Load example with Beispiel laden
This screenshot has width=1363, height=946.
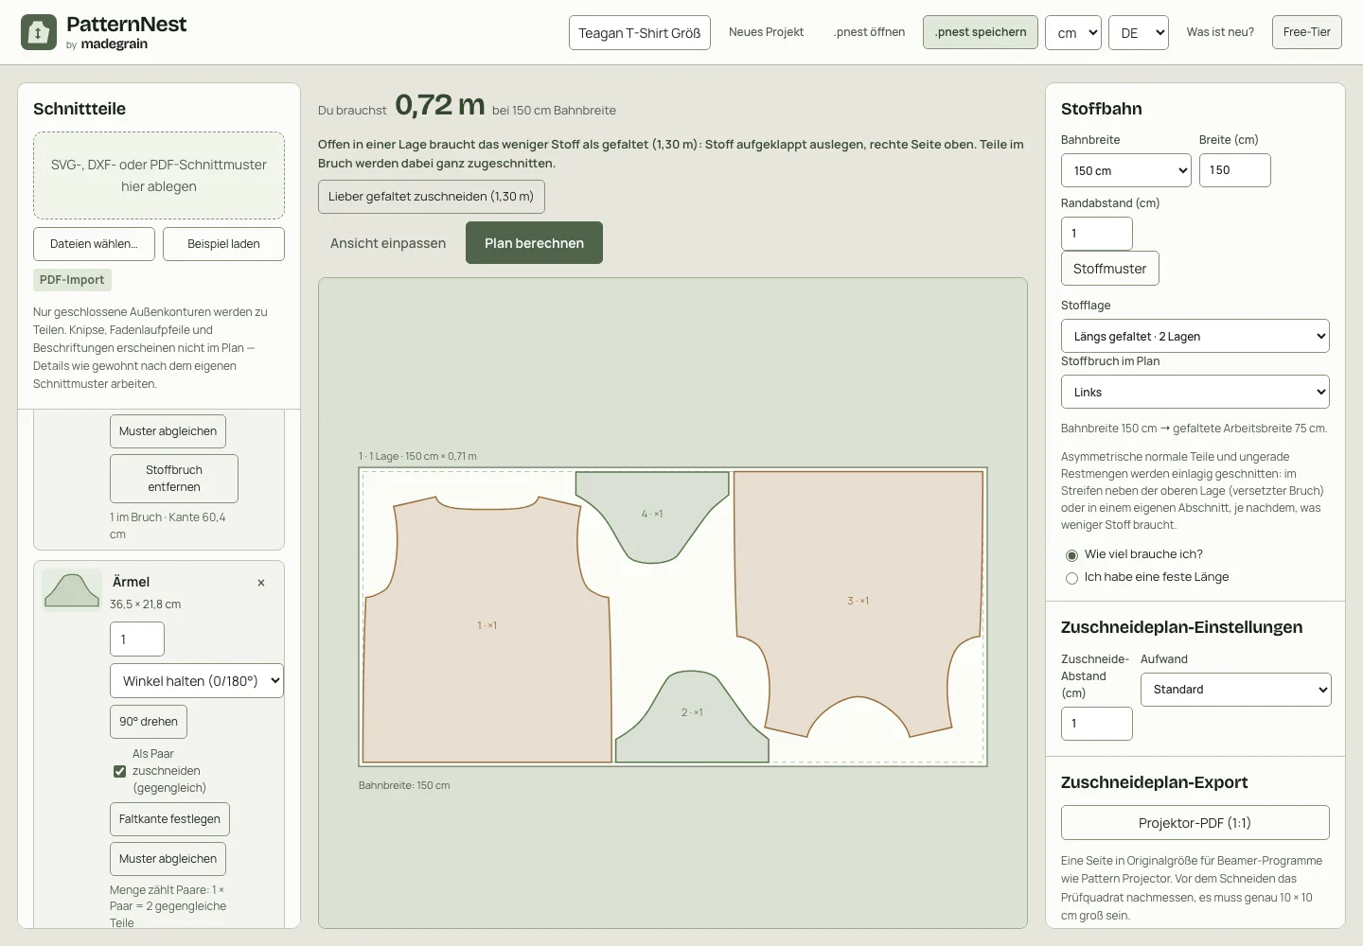pos(223,244)
